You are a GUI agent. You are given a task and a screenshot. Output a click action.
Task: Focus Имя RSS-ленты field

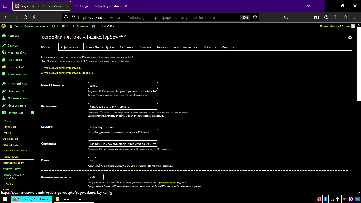click(123, 85)
